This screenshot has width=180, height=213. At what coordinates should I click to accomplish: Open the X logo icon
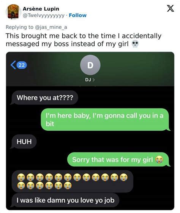click(171, 8)
